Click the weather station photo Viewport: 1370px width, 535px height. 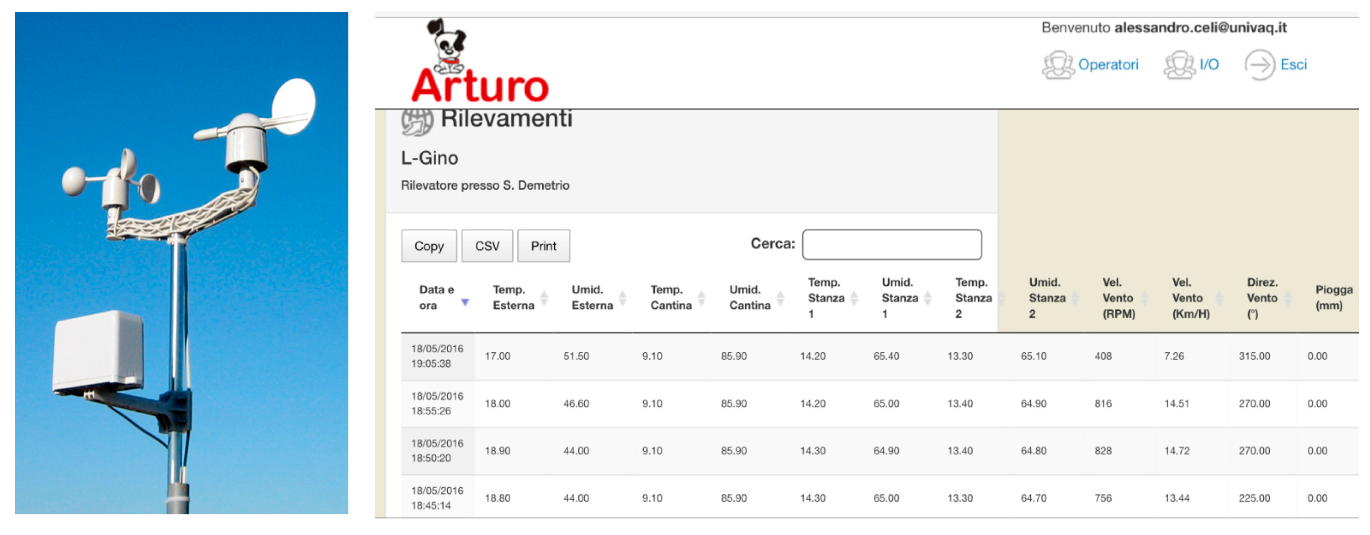(x=181, y=263)
